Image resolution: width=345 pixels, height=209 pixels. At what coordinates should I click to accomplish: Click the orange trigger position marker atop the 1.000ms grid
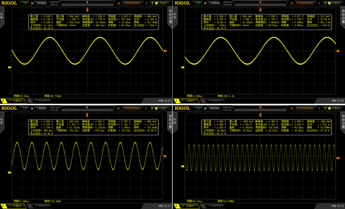pos(260,10)
